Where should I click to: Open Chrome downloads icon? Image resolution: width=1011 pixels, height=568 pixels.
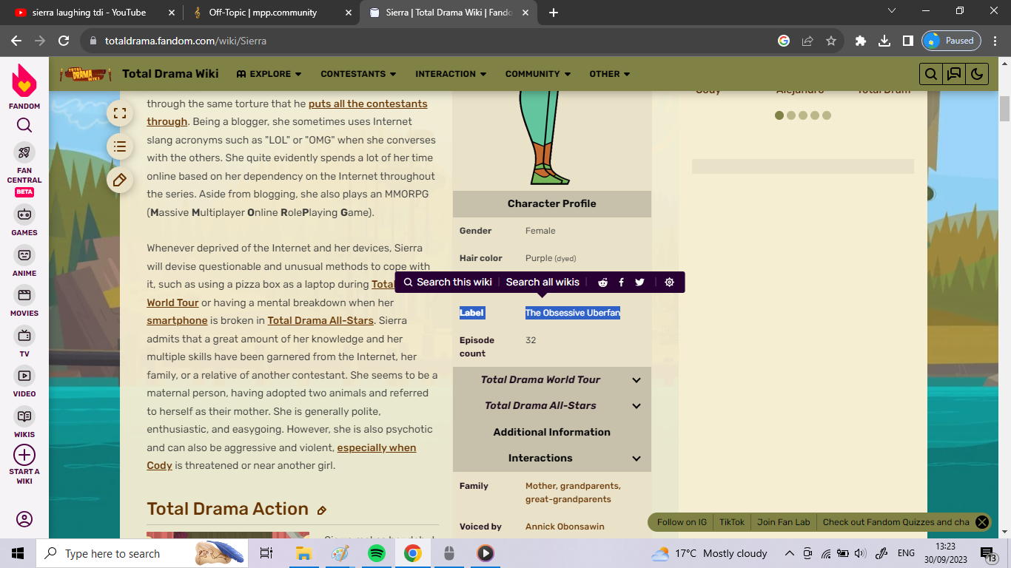(884, 41)
